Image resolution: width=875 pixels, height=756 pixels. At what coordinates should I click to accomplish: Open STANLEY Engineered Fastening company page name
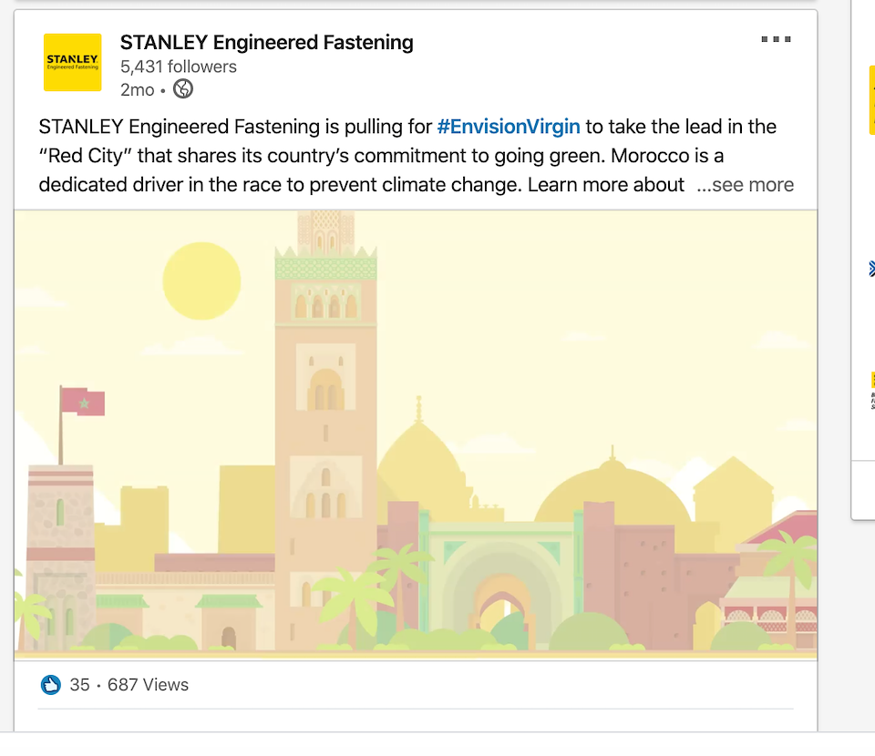(x=266, y=42)
